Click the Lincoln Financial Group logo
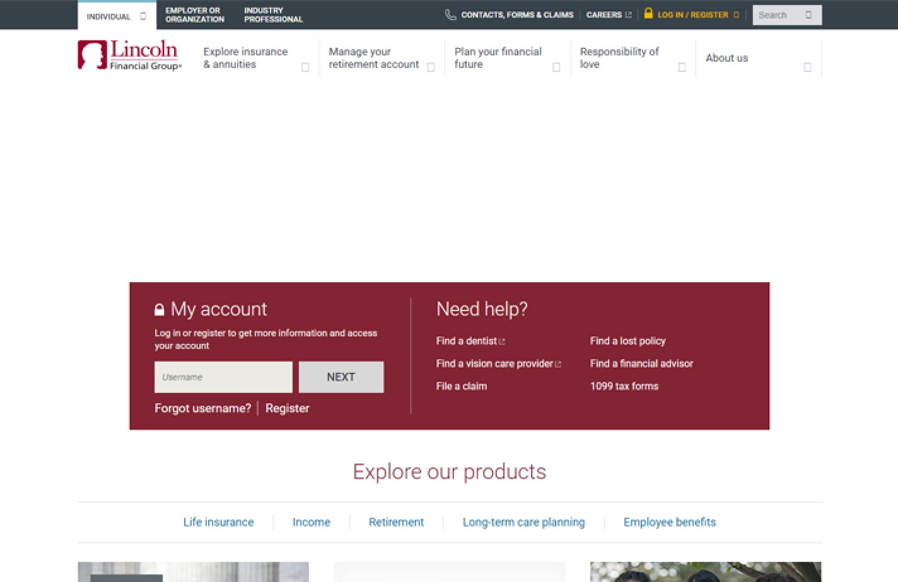 (129, 55)
